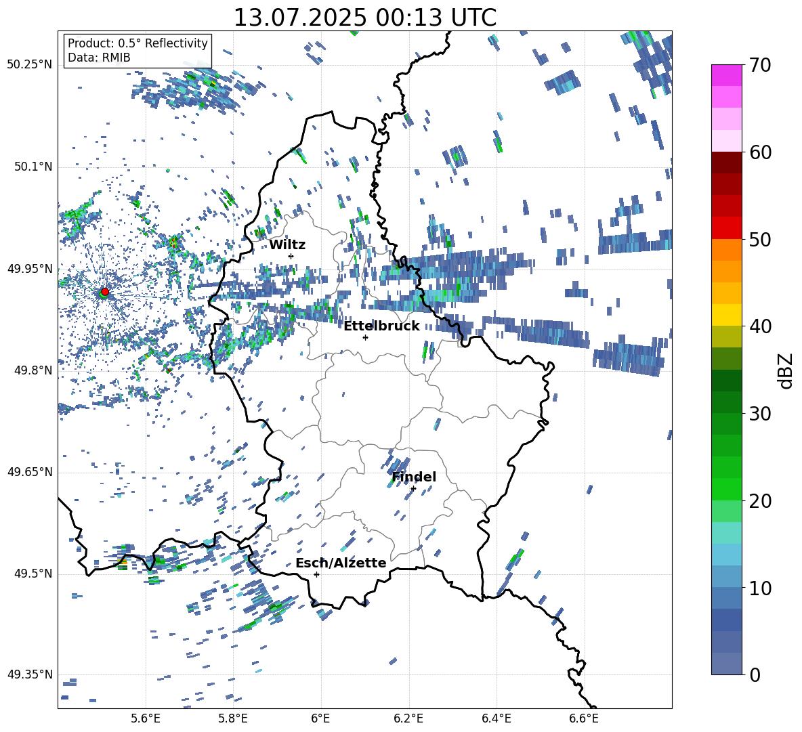The width and height of the screenshot is (802, 732).
Task: Click the 30 dBZ colorbar tick label
Action: (760, 414)
